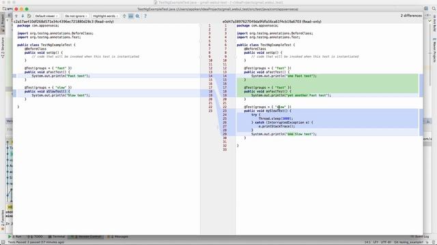Click the UTF-8 encoding status widget

386,242
